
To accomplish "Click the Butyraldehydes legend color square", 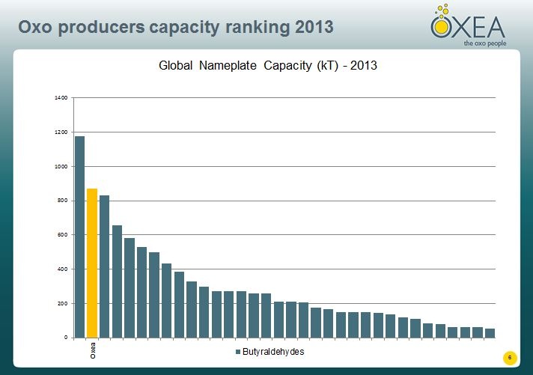I will click(x=238, y=352).
